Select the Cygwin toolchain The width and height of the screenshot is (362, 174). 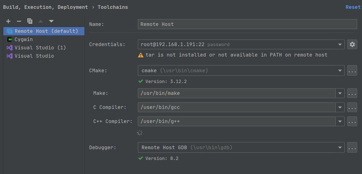click(x=44, y=40)
